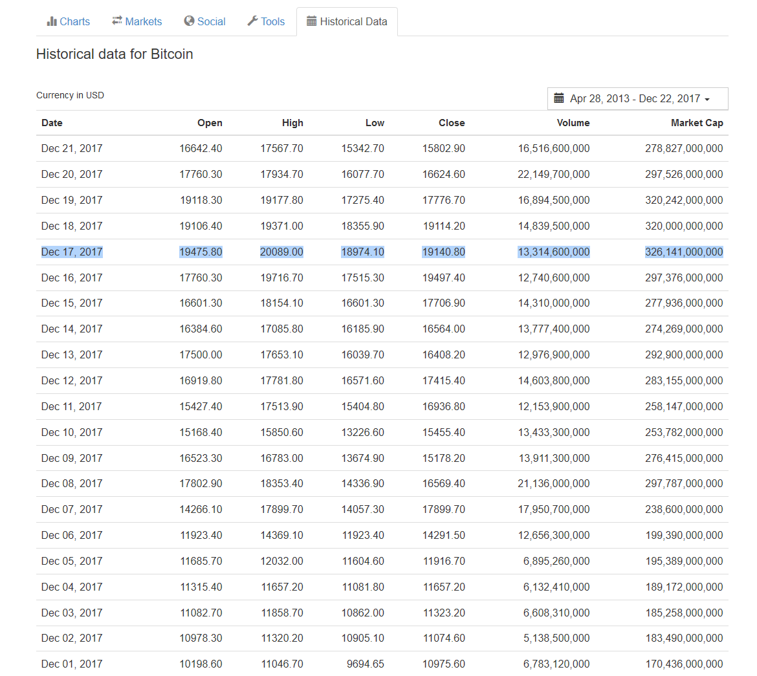The image size is (757, 676).
Task: Click market cap 297,526,000,000 on Dec 20
Action: click(684, 174)
